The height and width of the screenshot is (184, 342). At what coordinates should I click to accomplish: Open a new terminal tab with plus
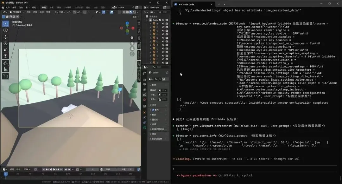point(219,4)
